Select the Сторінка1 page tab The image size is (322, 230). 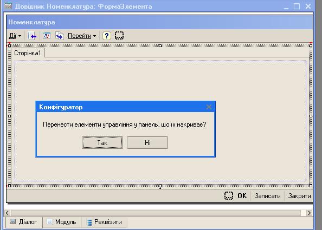click(x=28, y=53)
